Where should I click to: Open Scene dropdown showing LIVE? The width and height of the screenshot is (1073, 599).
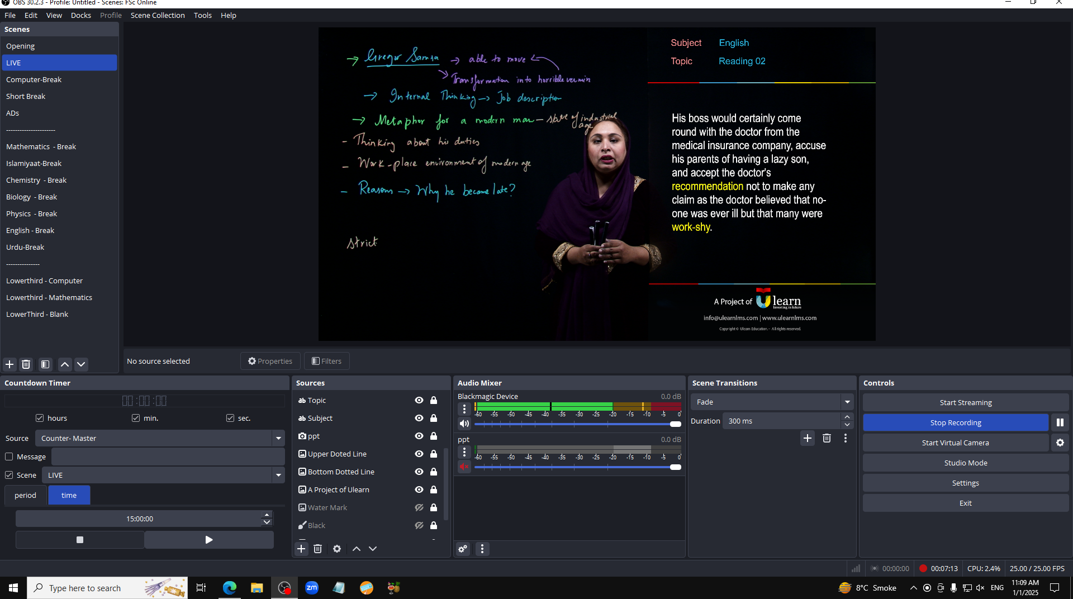(163, 475)
